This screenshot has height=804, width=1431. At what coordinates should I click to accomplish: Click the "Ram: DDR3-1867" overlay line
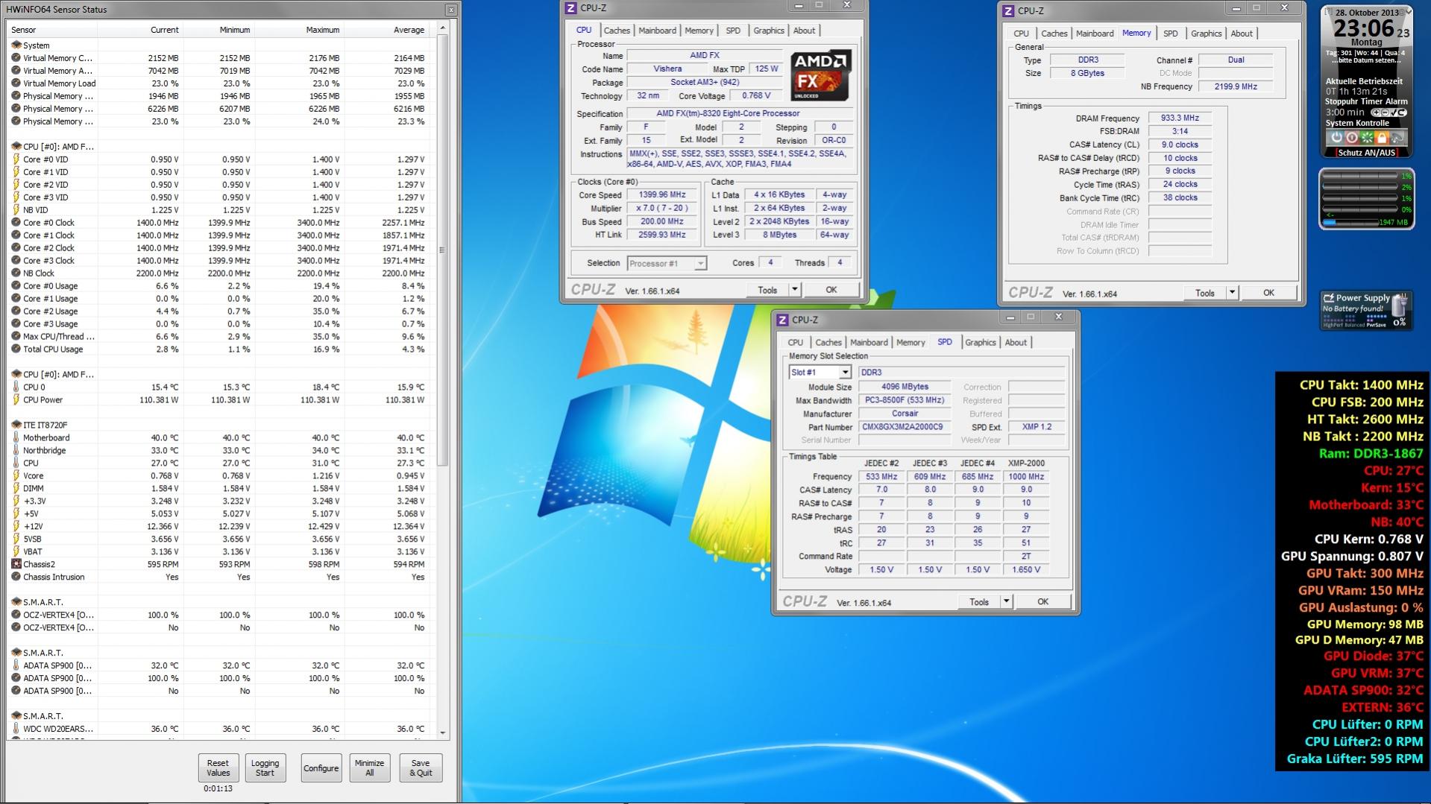pyautogui.click(x=1371, y=454)
